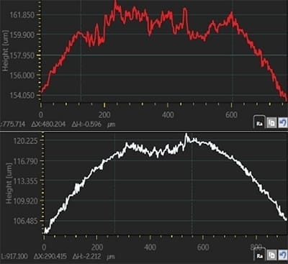This screenshot has width=288, height=264.
Task: Select the left vertical cursor line on white profile
Action: pyautogui.click(x=114, y=183)
